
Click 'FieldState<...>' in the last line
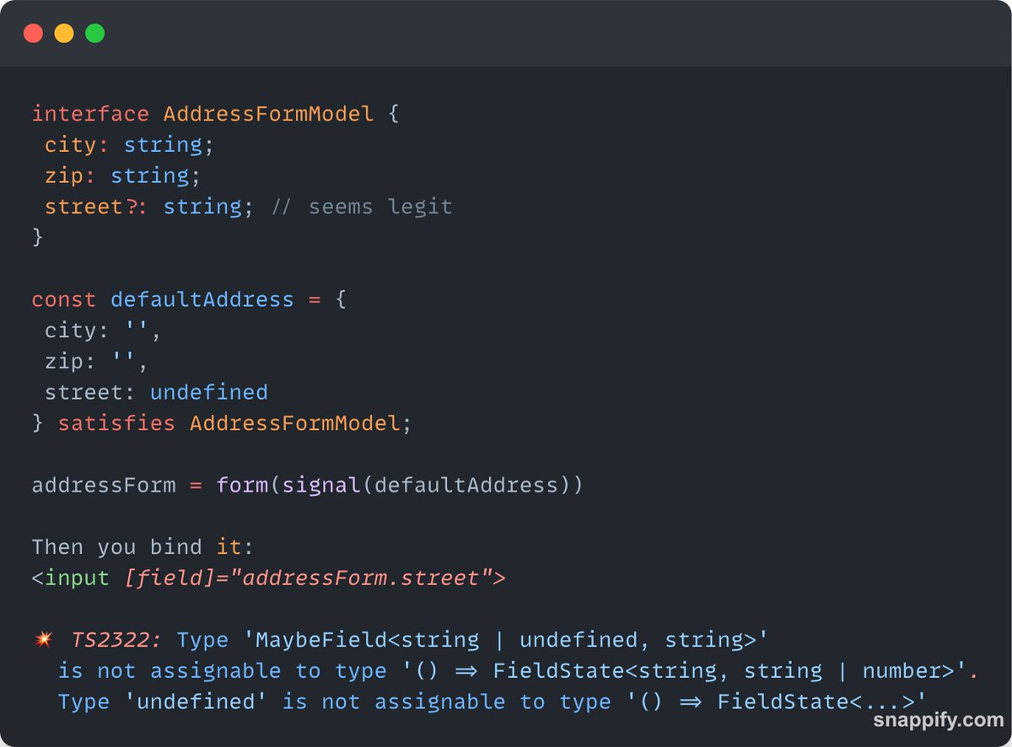(816, 702)
